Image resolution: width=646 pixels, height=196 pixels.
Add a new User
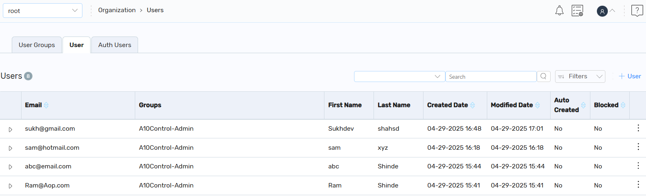pyautogui.click(x=630, y=76)
